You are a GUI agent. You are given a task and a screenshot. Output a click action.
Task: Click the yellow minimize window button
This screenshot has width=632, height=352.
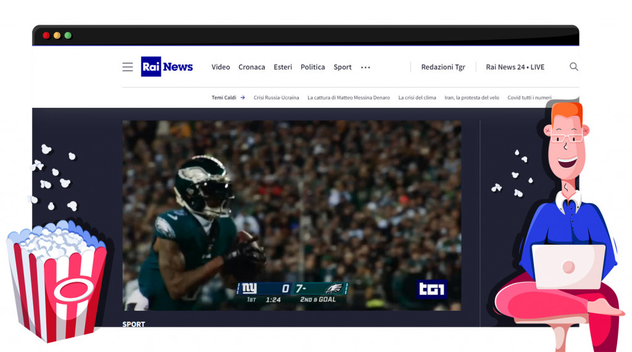(57, 35)
